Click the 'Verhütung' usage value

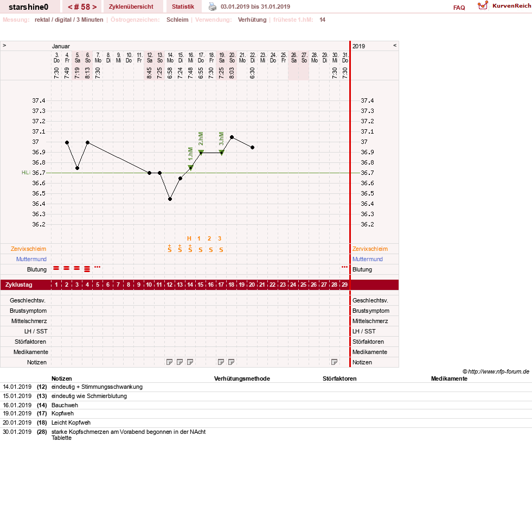252,20
